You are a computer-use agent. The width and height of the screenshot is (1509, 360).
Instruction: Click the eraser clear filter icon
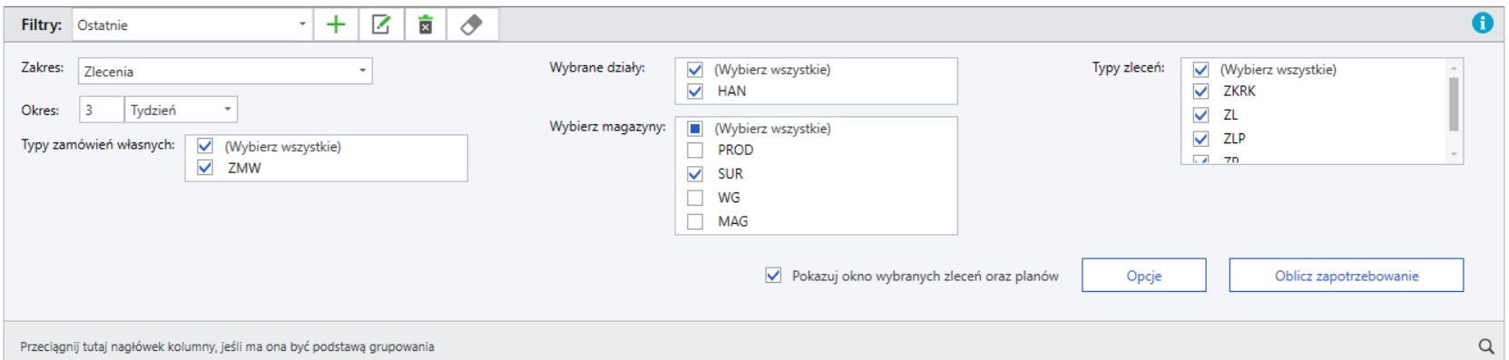(x=471, y=24)
